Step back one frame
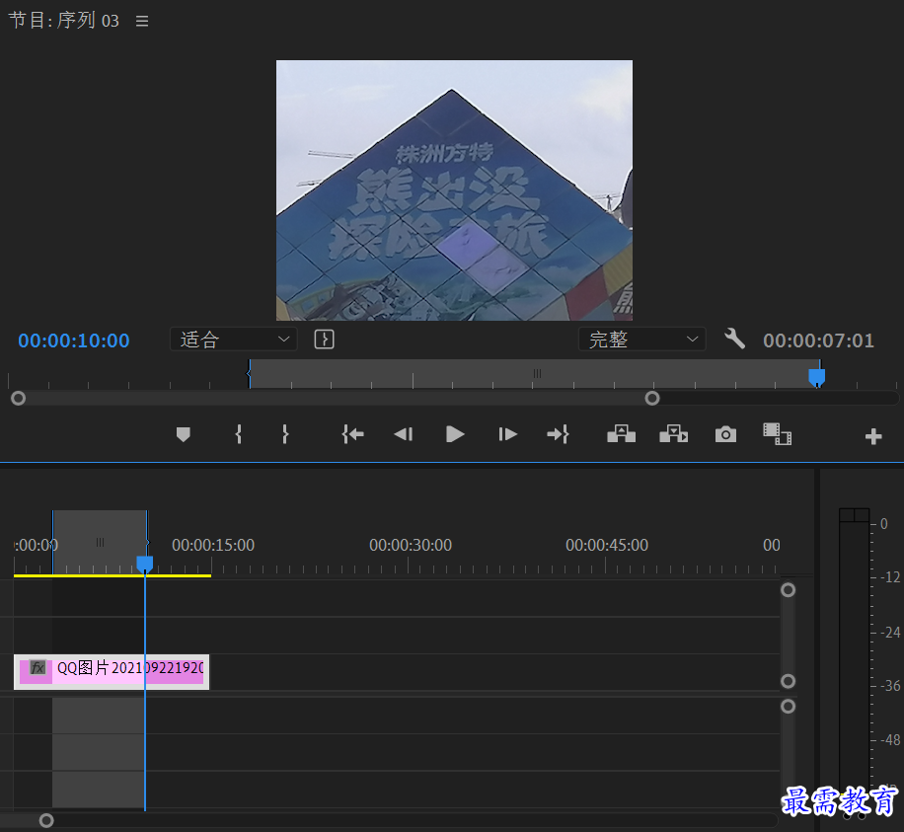This screenshot has width=904, height=832. pyautogui.click(x=403, y=434)
